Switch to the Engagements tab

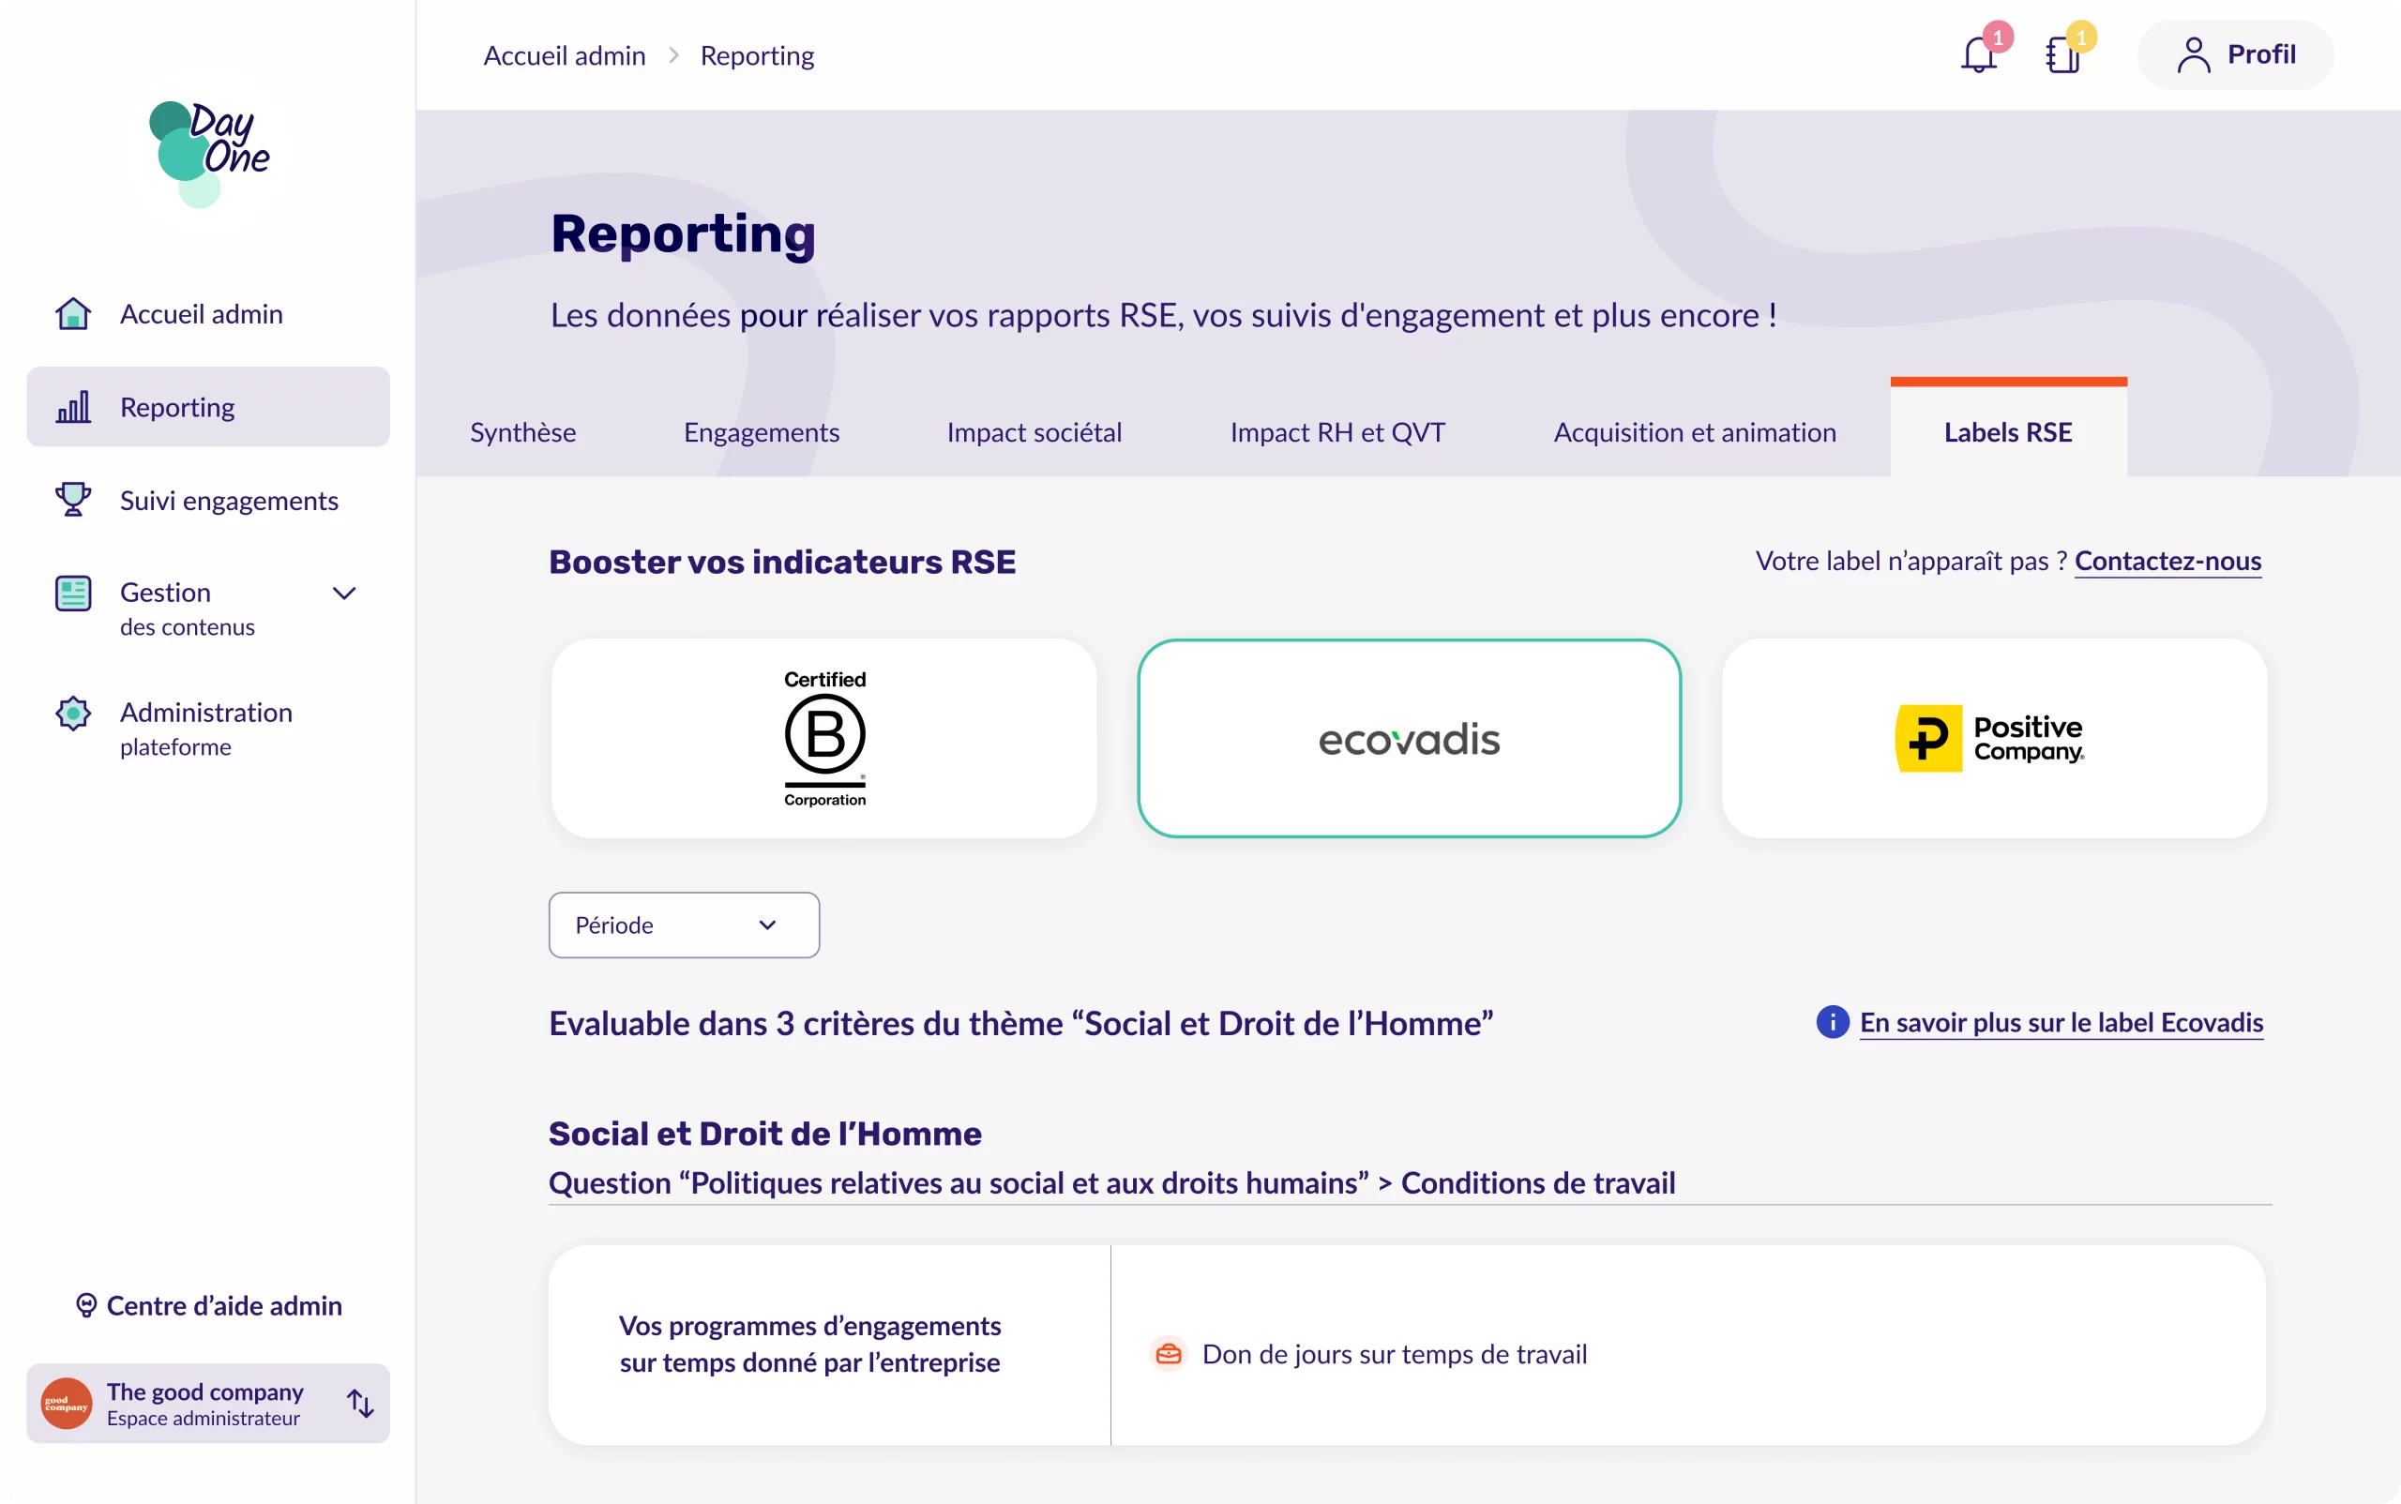pos(762,431)
